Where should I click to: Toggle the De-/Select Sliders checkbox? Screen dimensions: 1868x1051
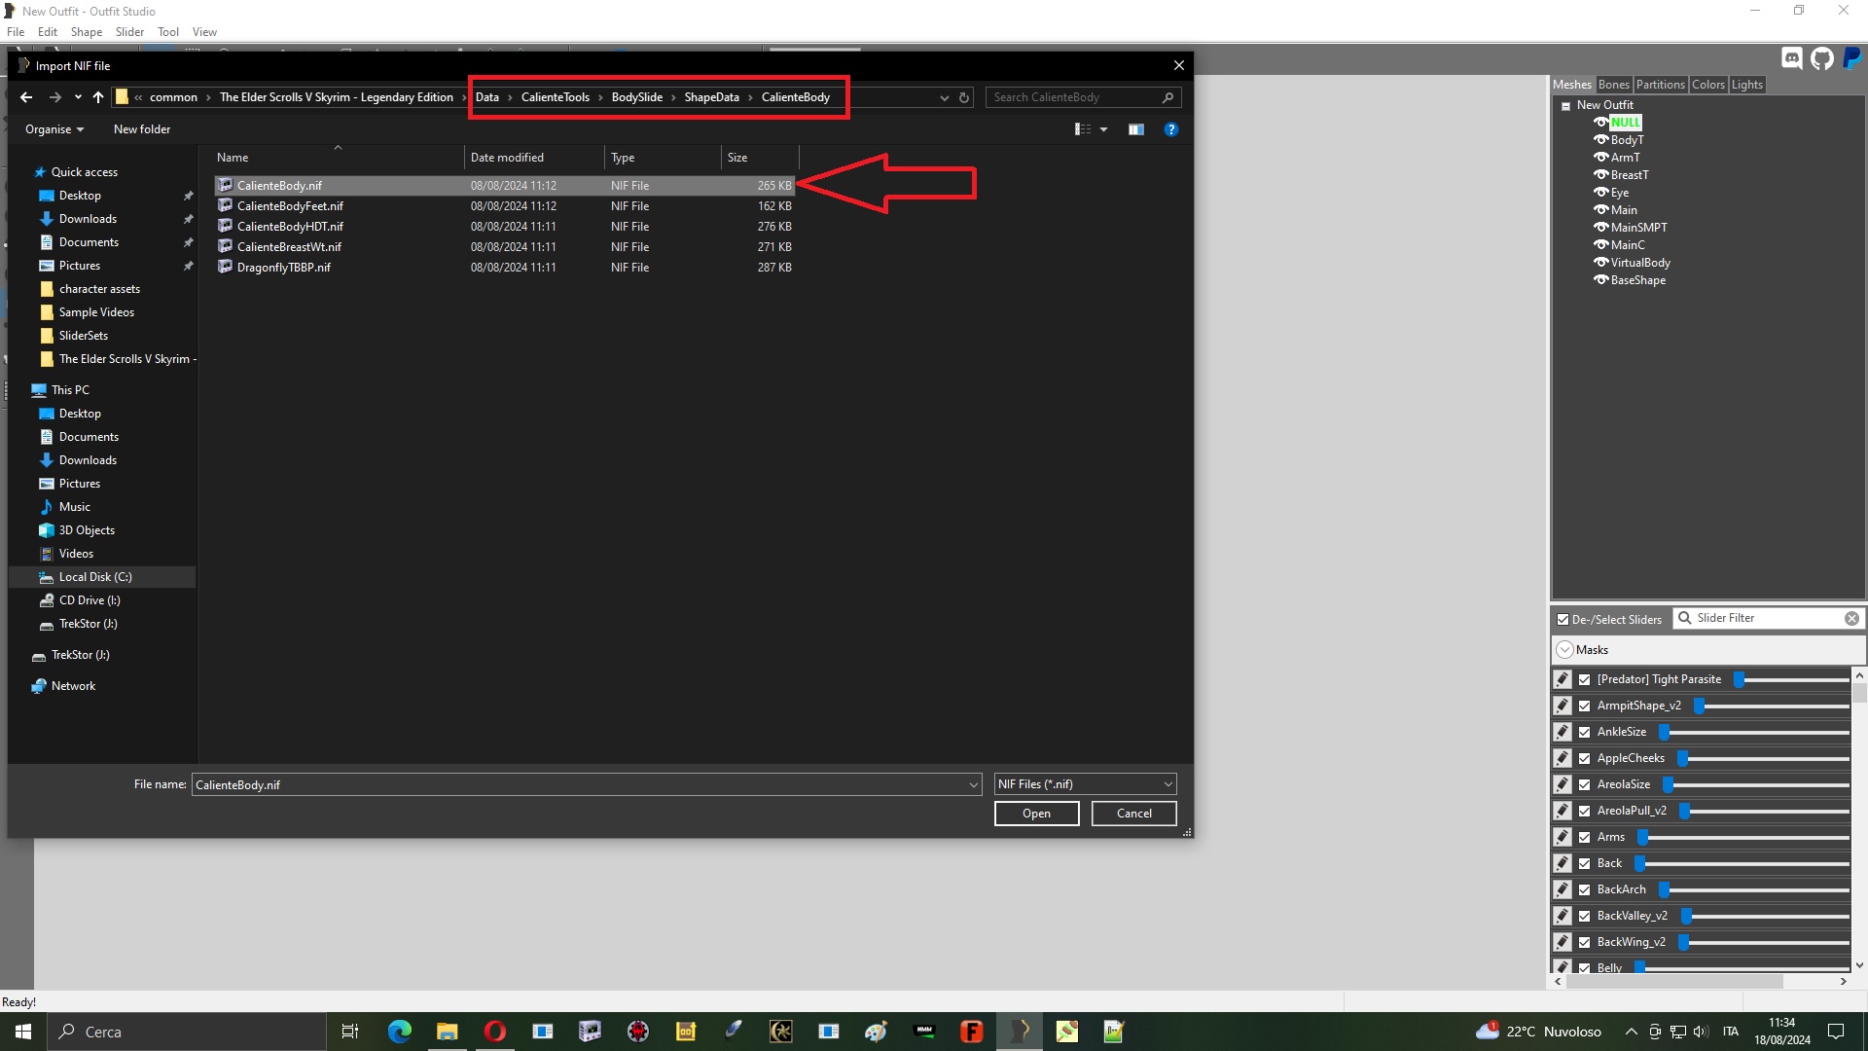[x=1563, y=620]
